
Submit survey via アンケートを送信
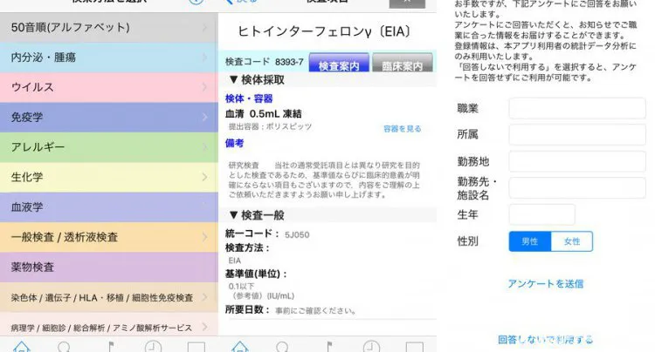pos(546,284)
